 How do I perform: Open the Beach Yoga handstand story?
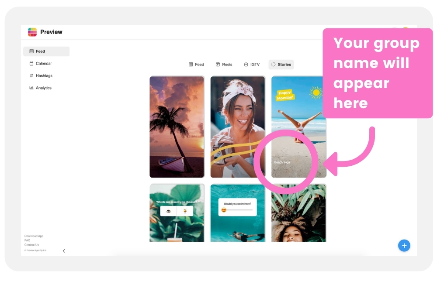pos(298,127)
